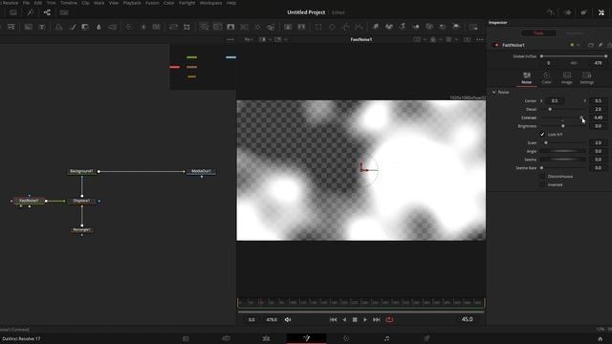Click the Media Pool icon in top bar
The image size is (612, 344).
click(13, 12)
